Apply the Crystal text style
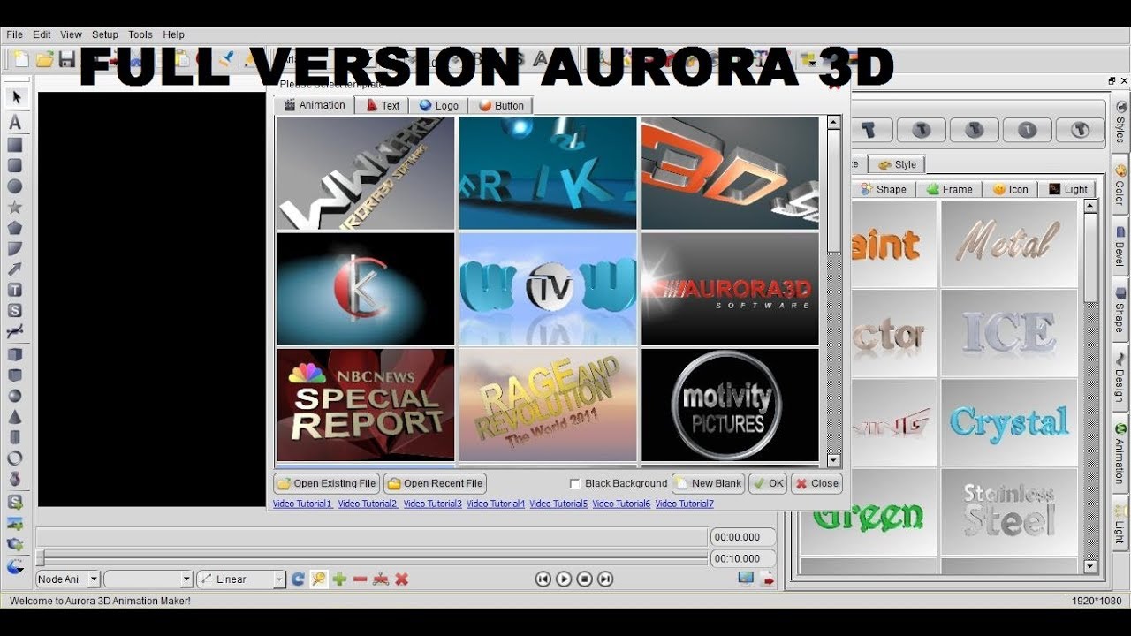This screenshot has width=1131, height=636. coord(1009,422)
